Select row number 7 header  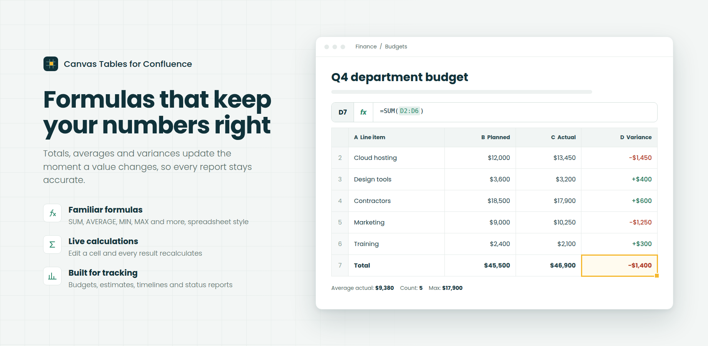coord(340,265)
